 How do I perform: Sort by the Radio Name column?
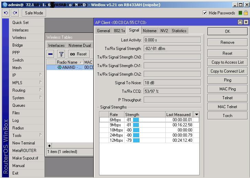tap(70, 62)
